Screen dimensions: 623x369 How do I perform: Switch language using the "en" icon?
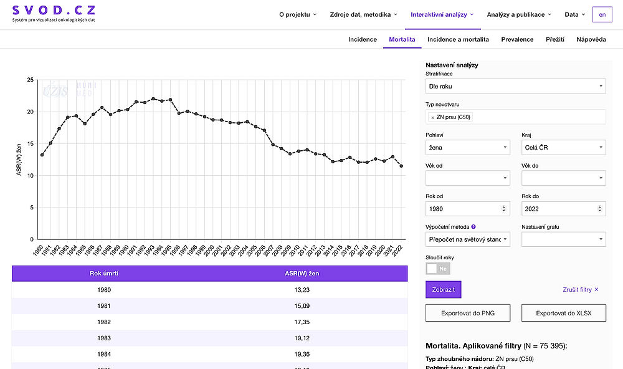pyautogui.click(x=602, y=14)
